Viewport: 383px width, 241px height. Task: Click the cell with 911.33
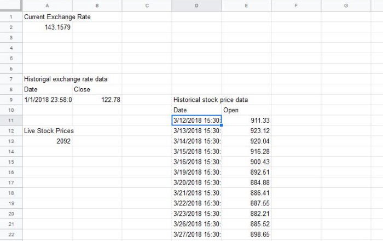tap(246, 120)
